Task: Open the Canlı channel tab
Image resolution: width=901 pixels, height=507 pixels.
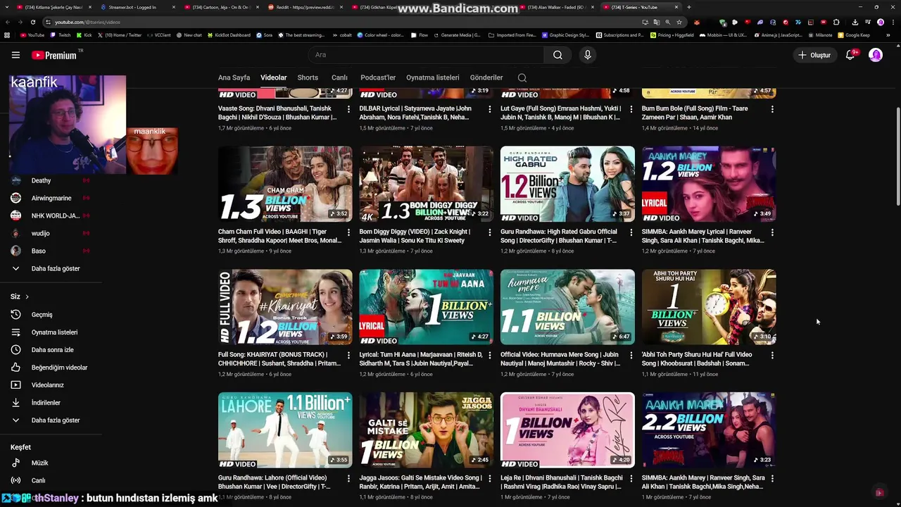Action: pos(339,77)
